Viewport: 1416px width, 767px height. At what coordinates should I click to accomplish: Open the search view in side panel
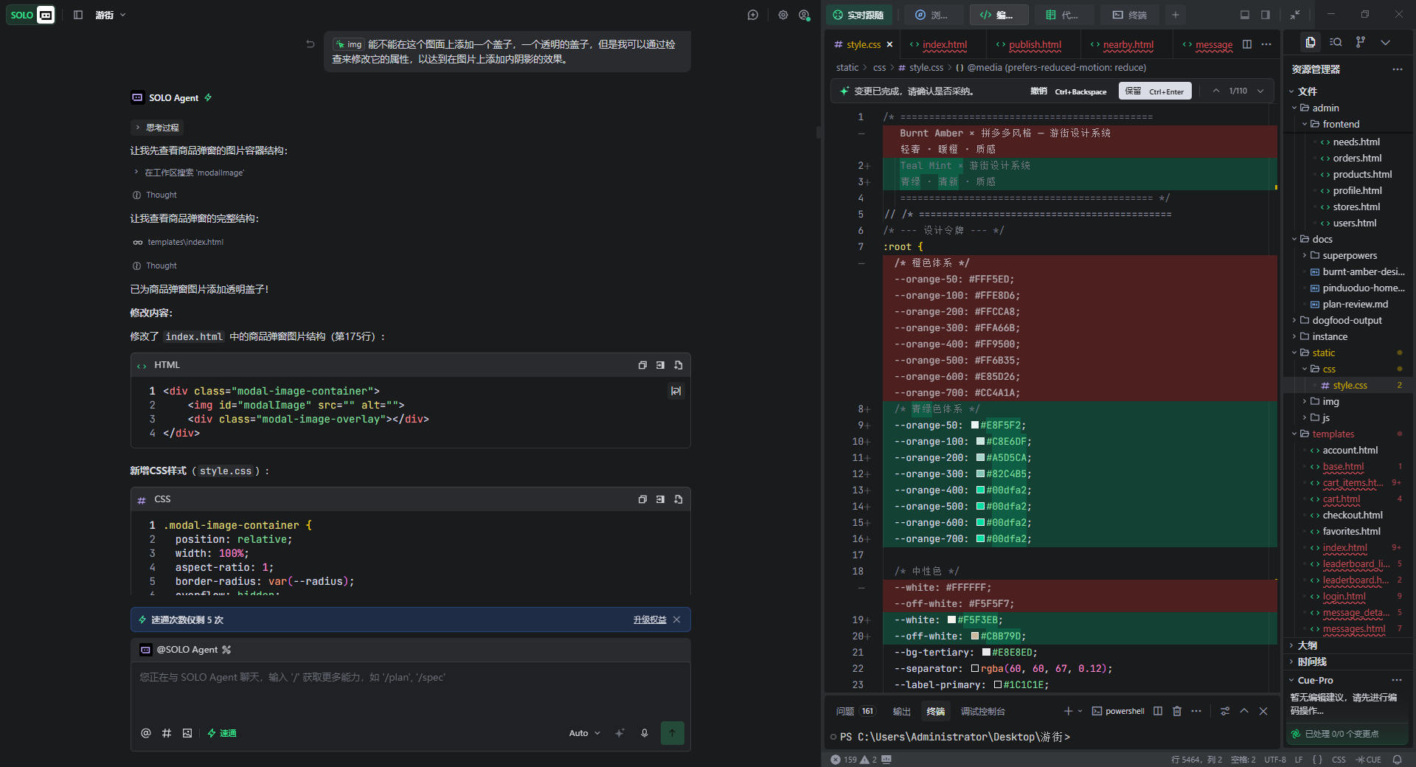[x=1336, y=42]
